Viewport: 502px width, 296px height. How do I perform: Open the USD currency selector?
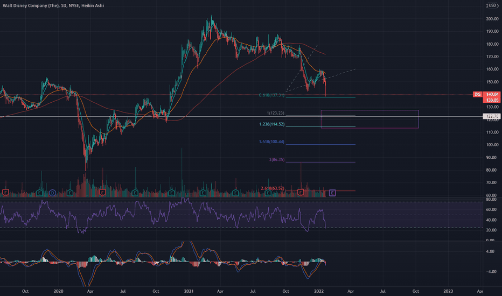(x=493, y=5)
